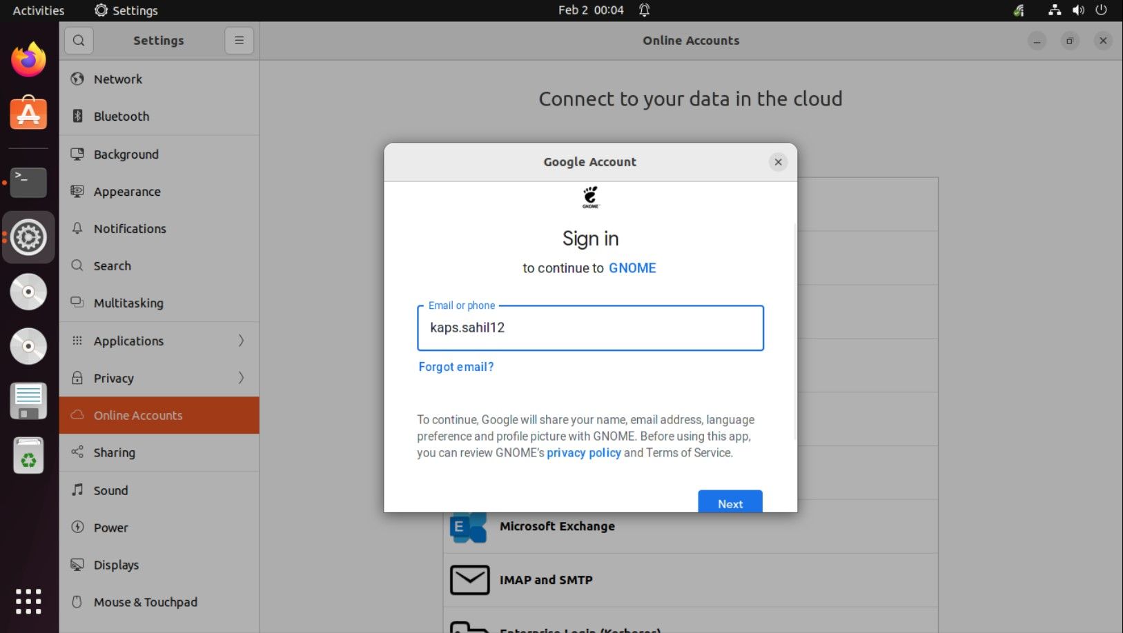The height and width of the screenshot is (633, 1123).
Task: Open Activities overview
Action: [39, 10]
